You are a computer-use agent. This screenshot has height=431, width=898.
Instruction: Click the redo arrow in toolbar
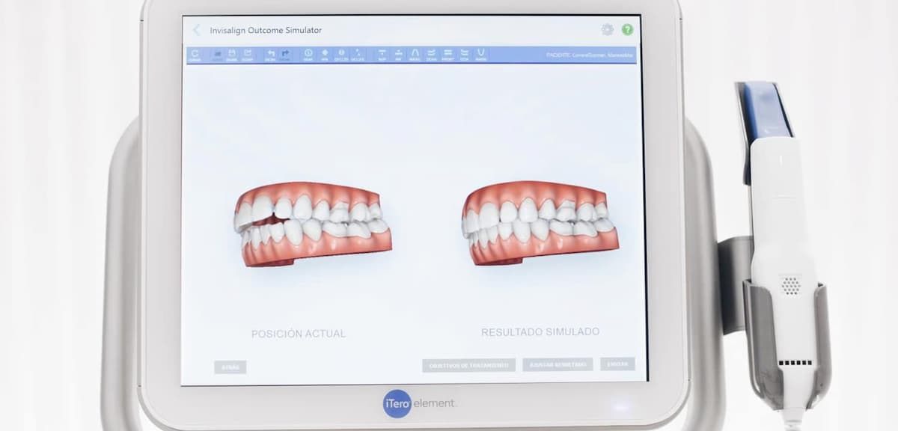tap(285, 55)
